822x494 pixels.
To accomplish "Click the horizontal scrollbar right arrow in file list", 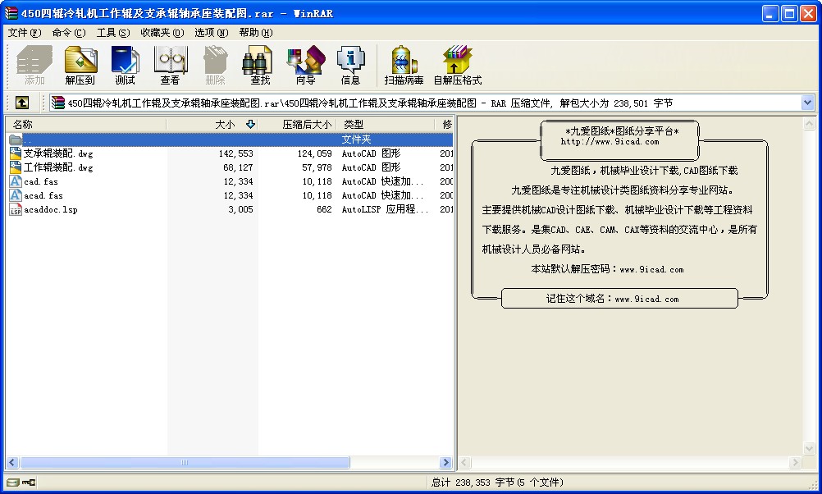I will [445, 463].
